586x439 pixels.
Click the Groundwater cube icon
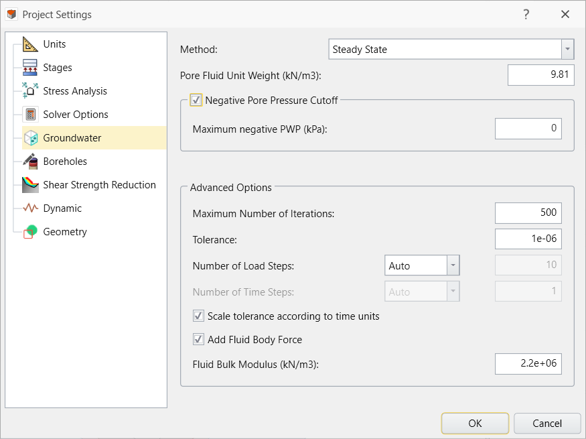(x=31, y=138)
